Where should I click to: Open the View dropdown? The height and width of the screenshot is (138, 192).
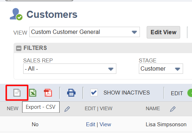(x=85, y=32)
